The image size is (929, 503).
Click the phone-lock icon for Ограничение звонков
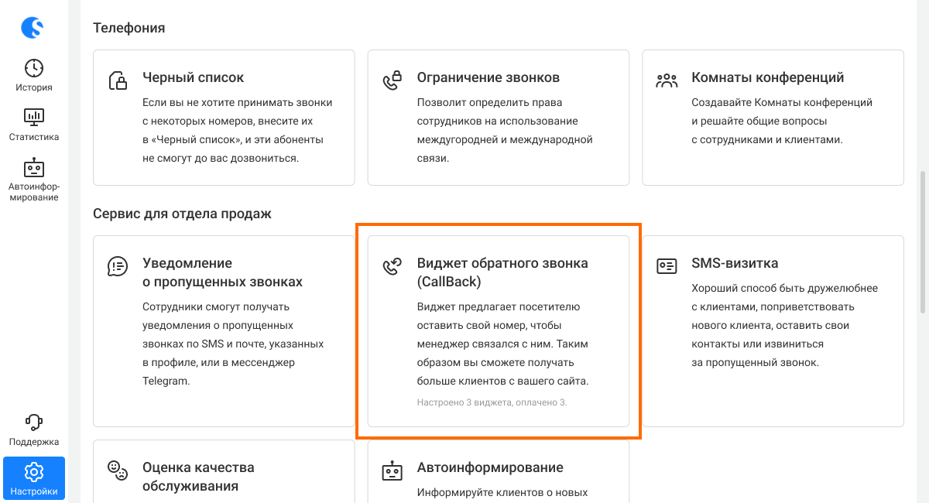click(393, 80)
